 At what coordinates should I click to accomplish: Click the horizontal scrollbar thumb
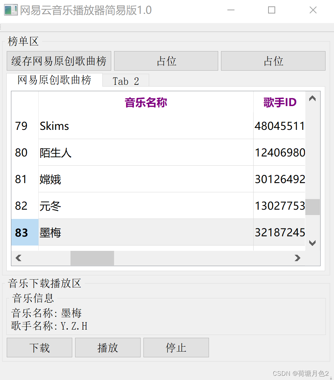click(92, 258)
